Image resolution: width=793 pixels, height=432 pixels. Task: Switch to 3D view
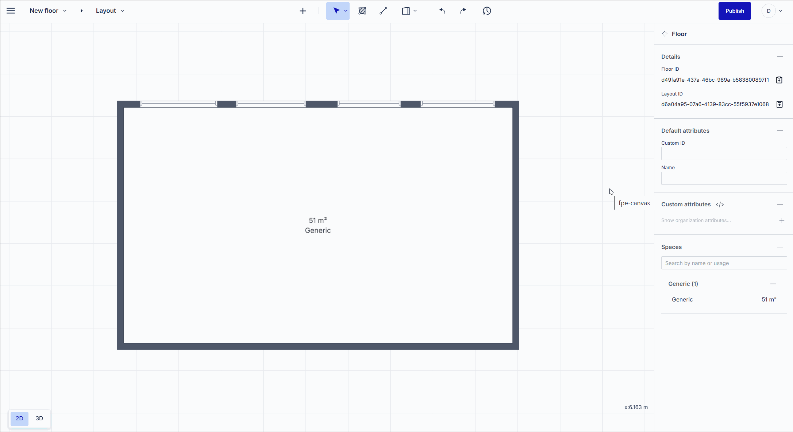click(39, 419)
